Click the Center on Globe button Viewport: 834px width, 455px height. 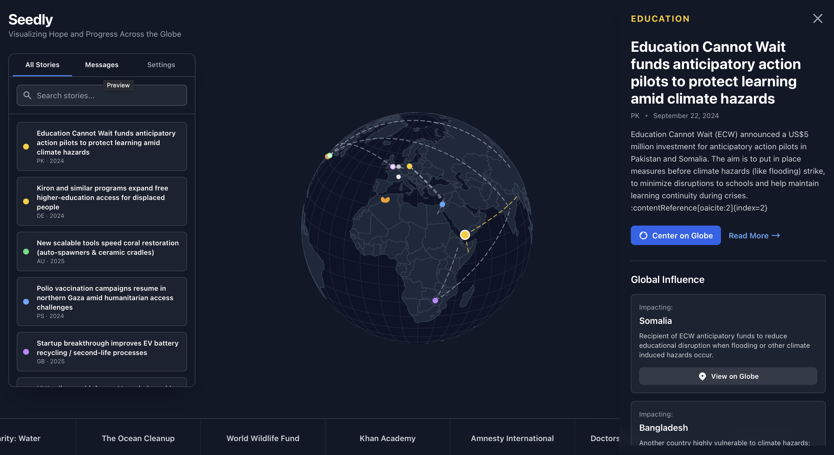tap(675, 235)
